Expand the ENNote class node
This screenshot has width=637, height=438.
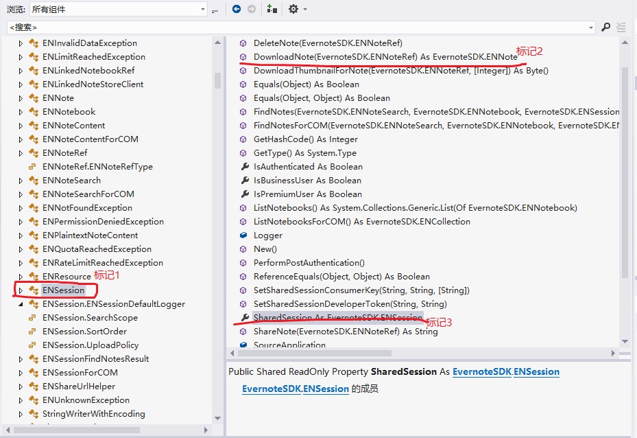coord(21,98)
